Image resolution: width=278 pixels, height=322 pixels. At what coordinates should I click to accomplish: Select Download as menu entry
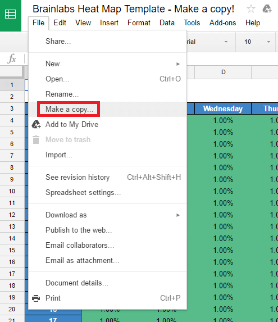click(107, 215)
